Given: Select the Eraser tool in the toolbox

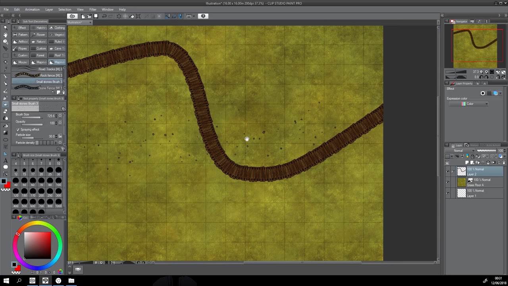Looking at the screenshot, I should [5, 111].
